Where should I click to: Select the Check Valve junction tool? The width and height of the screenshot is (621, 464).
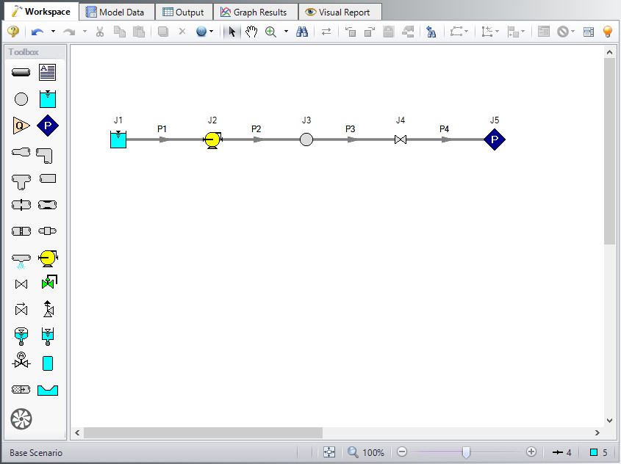tap(21, 309)
